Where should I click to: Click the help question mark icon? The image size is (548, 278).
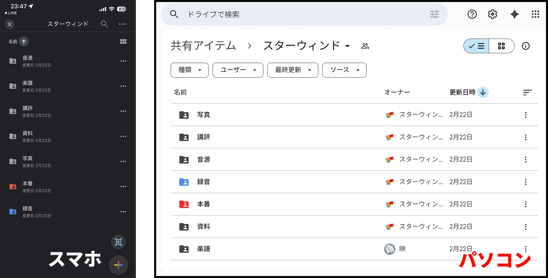pyautogui.click(x=472, y=14)
